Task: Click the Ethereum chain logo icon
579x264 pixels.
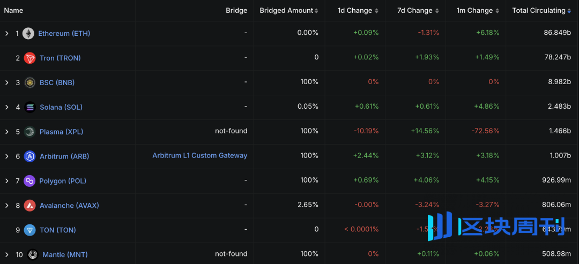Action: click(28, 33)
